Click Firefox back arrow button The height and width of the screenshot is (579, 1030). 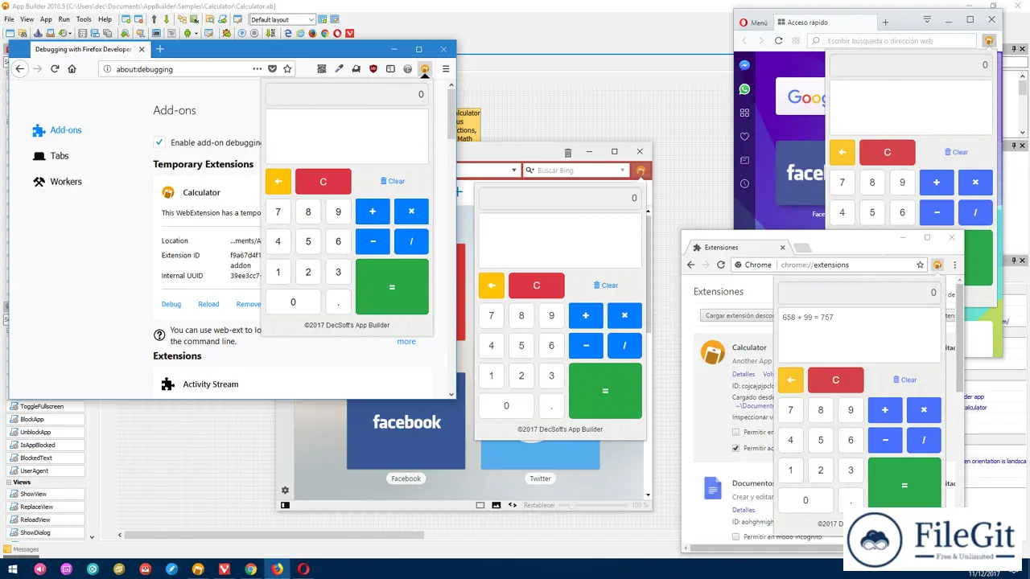(x=20, y=69)
